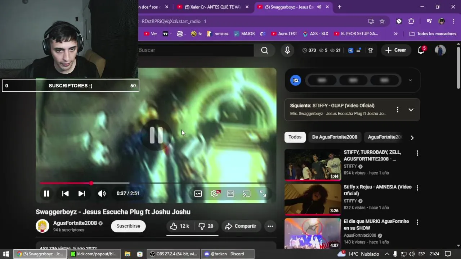Open Chrome media controls icon
Image resolution: width=461 pixels, height=259 pixels.
(x=429, y=21)
